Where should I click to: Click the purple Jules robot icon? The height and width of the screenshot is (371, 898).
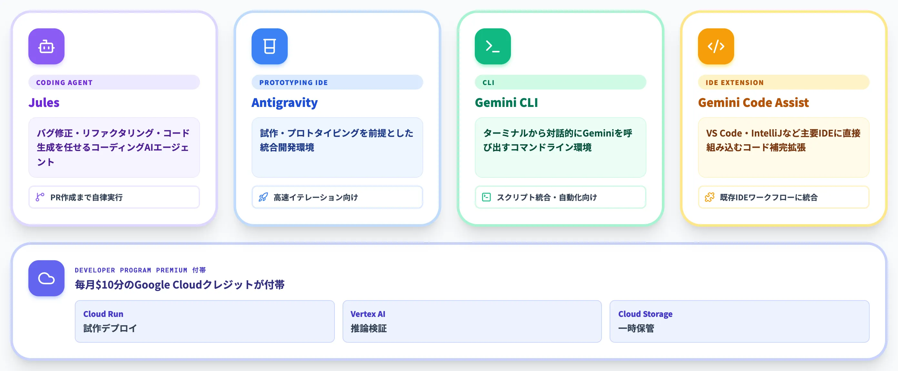[x=46, y=46]
